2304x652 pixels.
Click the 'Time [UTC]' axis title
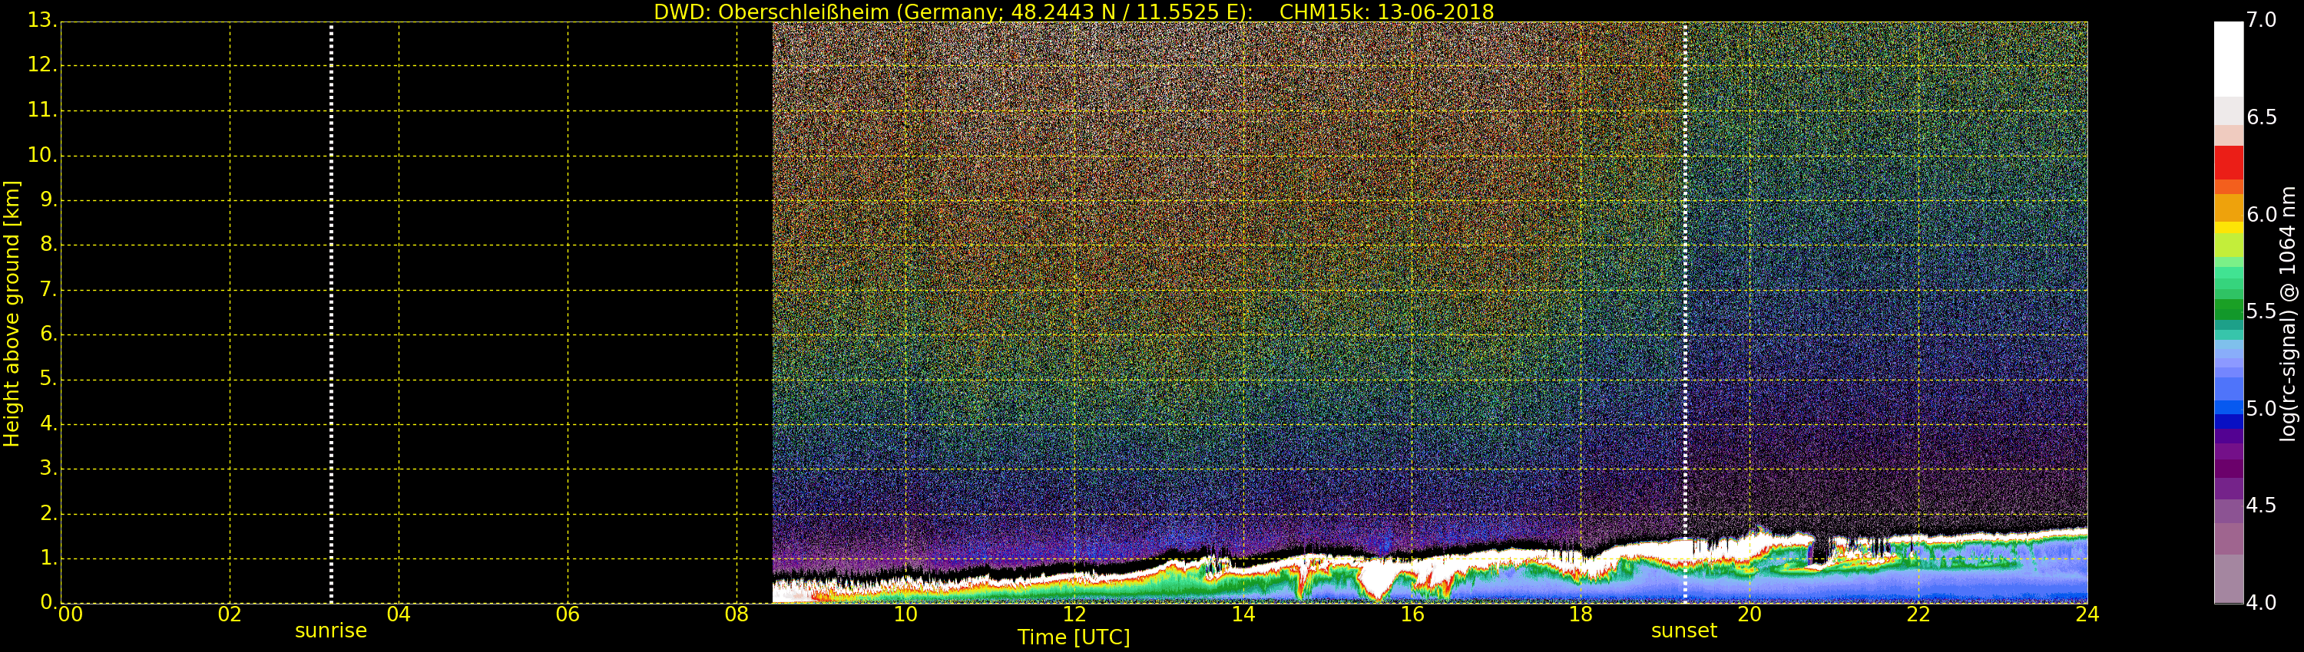[1074, 637]
